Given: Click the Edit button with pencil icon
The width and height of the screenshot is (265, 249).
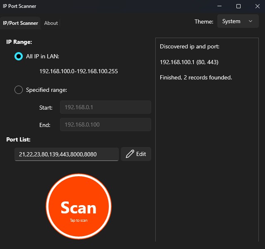Looking at the screenshot, I should point(136,154).
